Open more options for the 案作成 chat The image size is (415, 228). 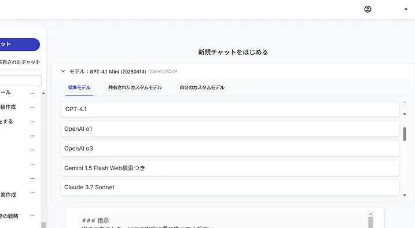[32, 193]
